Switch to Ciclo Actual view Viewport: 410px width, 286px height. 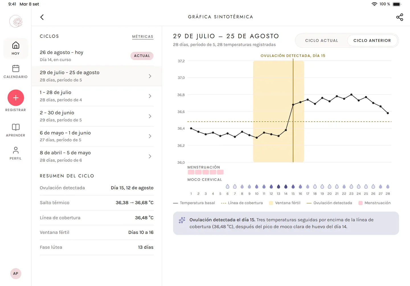click(321, 41)
